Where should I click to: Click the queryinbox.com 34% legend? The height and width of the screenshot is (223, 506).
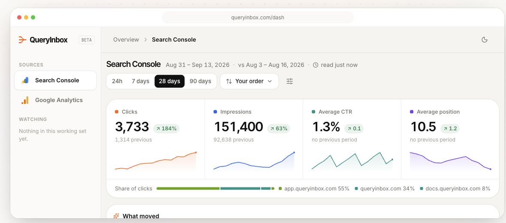[x=385, y=188]
